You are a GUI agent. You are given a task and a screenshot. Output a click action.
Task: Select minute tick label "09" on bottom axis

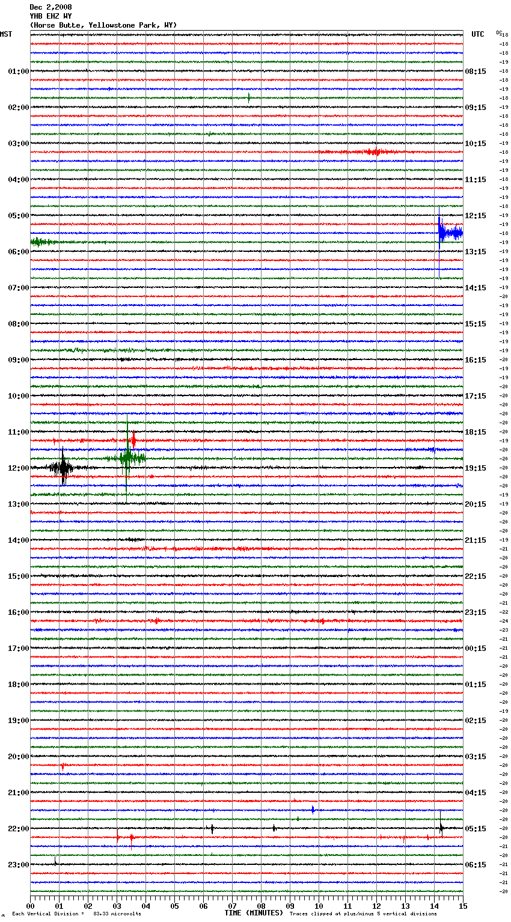(290, 906)
